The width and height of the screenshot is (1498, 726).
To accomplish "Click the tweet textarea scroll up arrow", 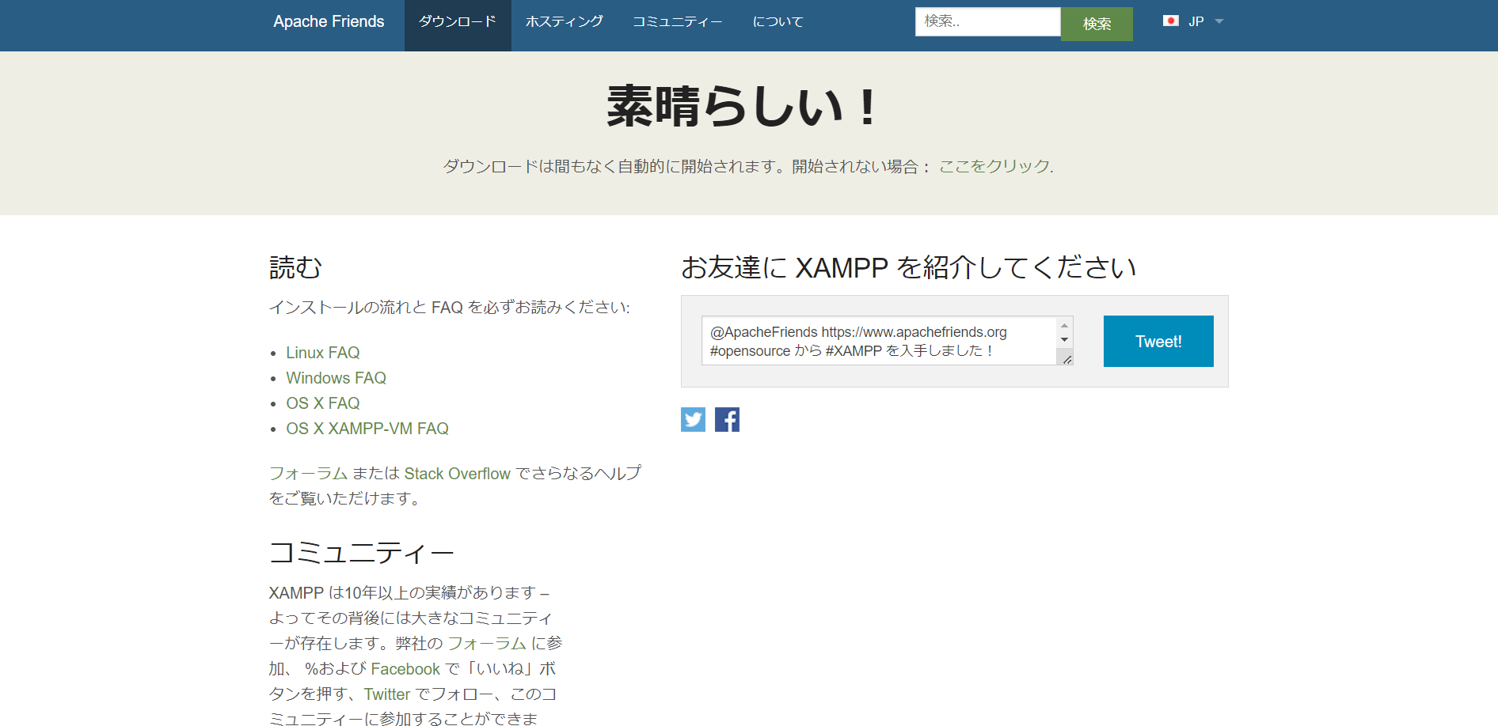I will coord(1064,325).
